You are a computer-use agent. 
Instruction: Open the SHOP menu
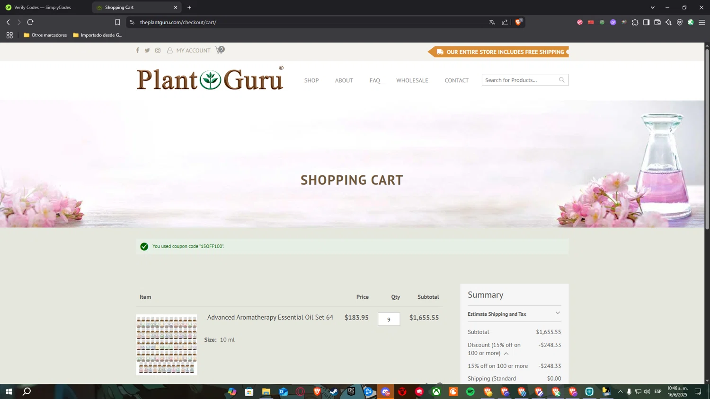click(x=311, y=80)
